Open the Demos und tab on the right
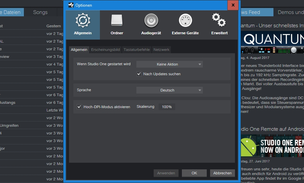 289,12
